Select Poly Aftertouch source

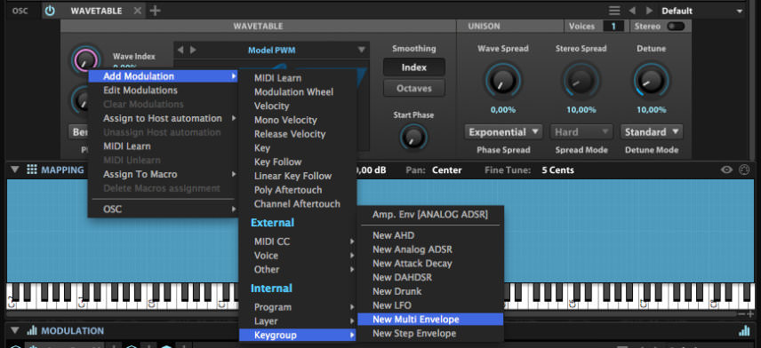(x=298, y=190)
